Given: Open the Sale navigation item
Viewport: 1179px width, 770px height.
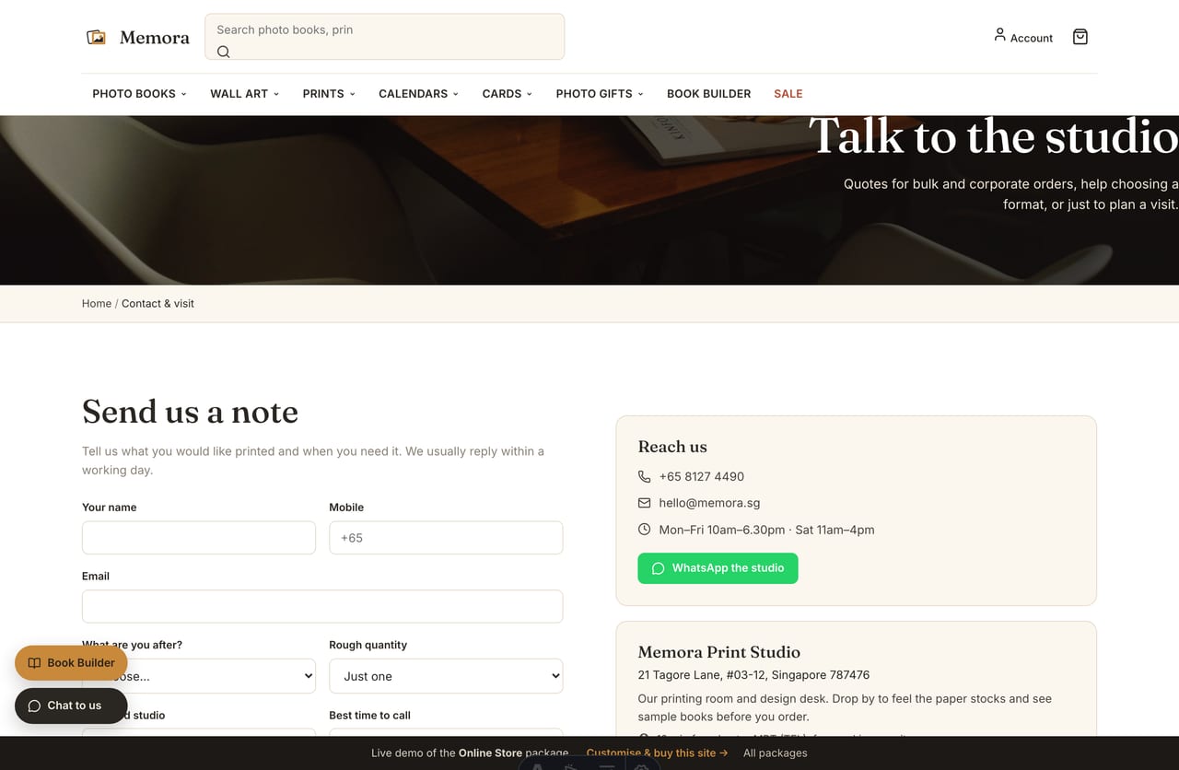Looking at the screenshot, I should (x=788, y=94).
